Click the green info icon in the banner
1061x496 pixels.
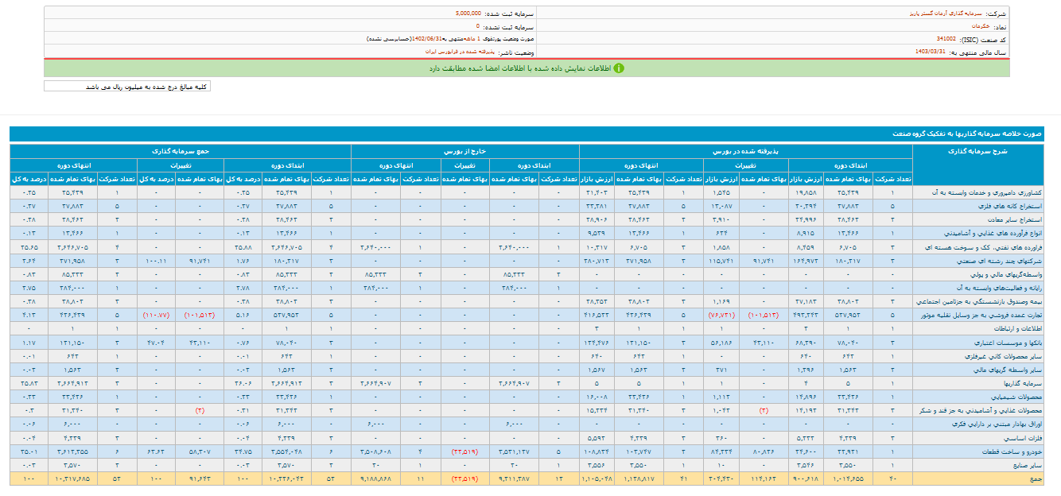619,68
